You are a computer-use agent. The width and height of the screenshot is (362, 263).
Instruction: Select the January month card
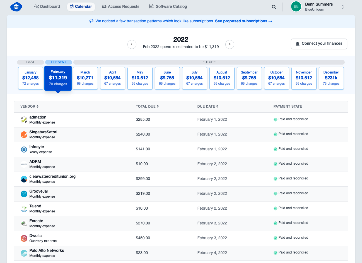click(31, 78)
